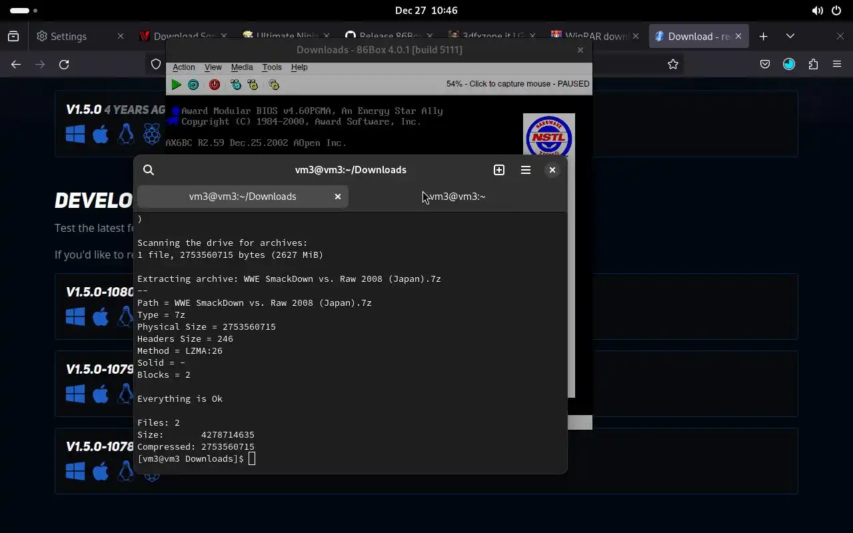Switch to the WinRAR download browser tab
Image resolution: width=853 pixels, height=533 pixels.
[x=595, y=36]
